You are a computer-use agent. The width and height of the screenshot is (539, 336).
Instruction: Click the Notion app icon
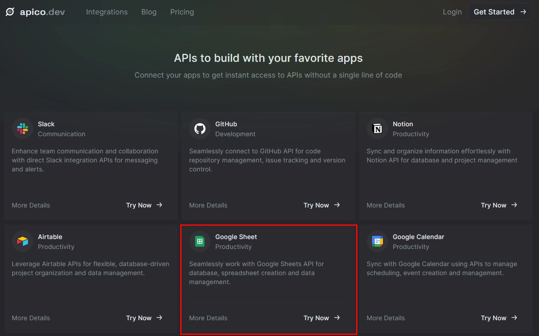click(x=377, y=129)
